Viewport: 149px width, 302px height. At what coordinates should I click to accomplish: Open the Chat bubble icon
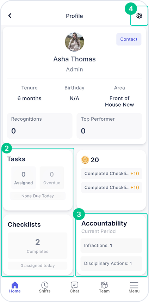coord(74,285)
